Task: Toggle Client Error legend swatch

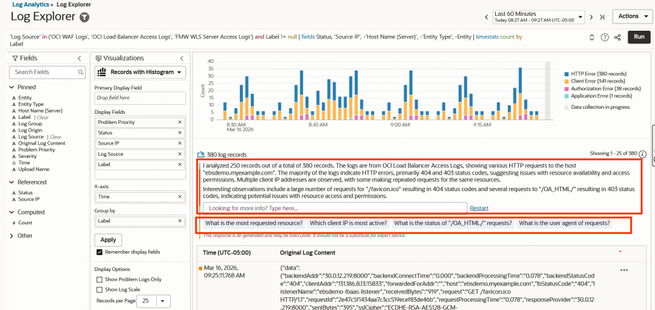Action: [x=567, y=81]
